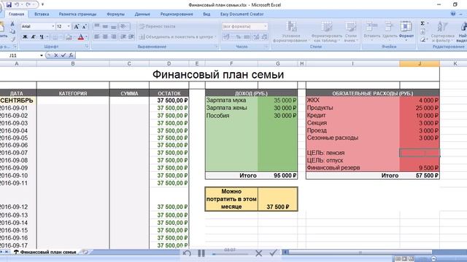Viewport: 467px width, 262px height.
Task: Click the comma style 000 icon
Action: tap(247, 37)
